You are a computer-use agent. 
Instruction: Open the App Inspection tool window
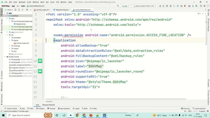pyautogui.click(x=64, y=108)
